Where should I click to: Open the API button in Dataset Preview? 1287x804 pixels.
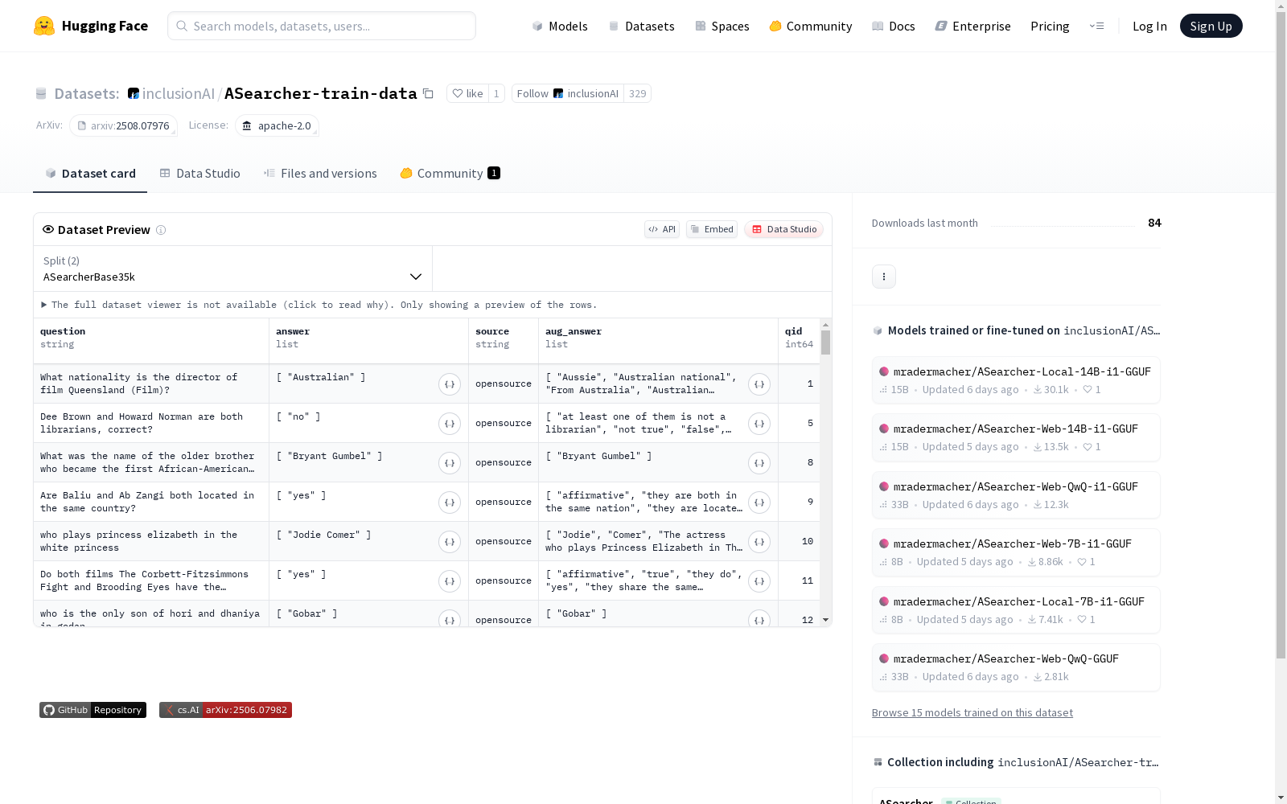(662, 229)
